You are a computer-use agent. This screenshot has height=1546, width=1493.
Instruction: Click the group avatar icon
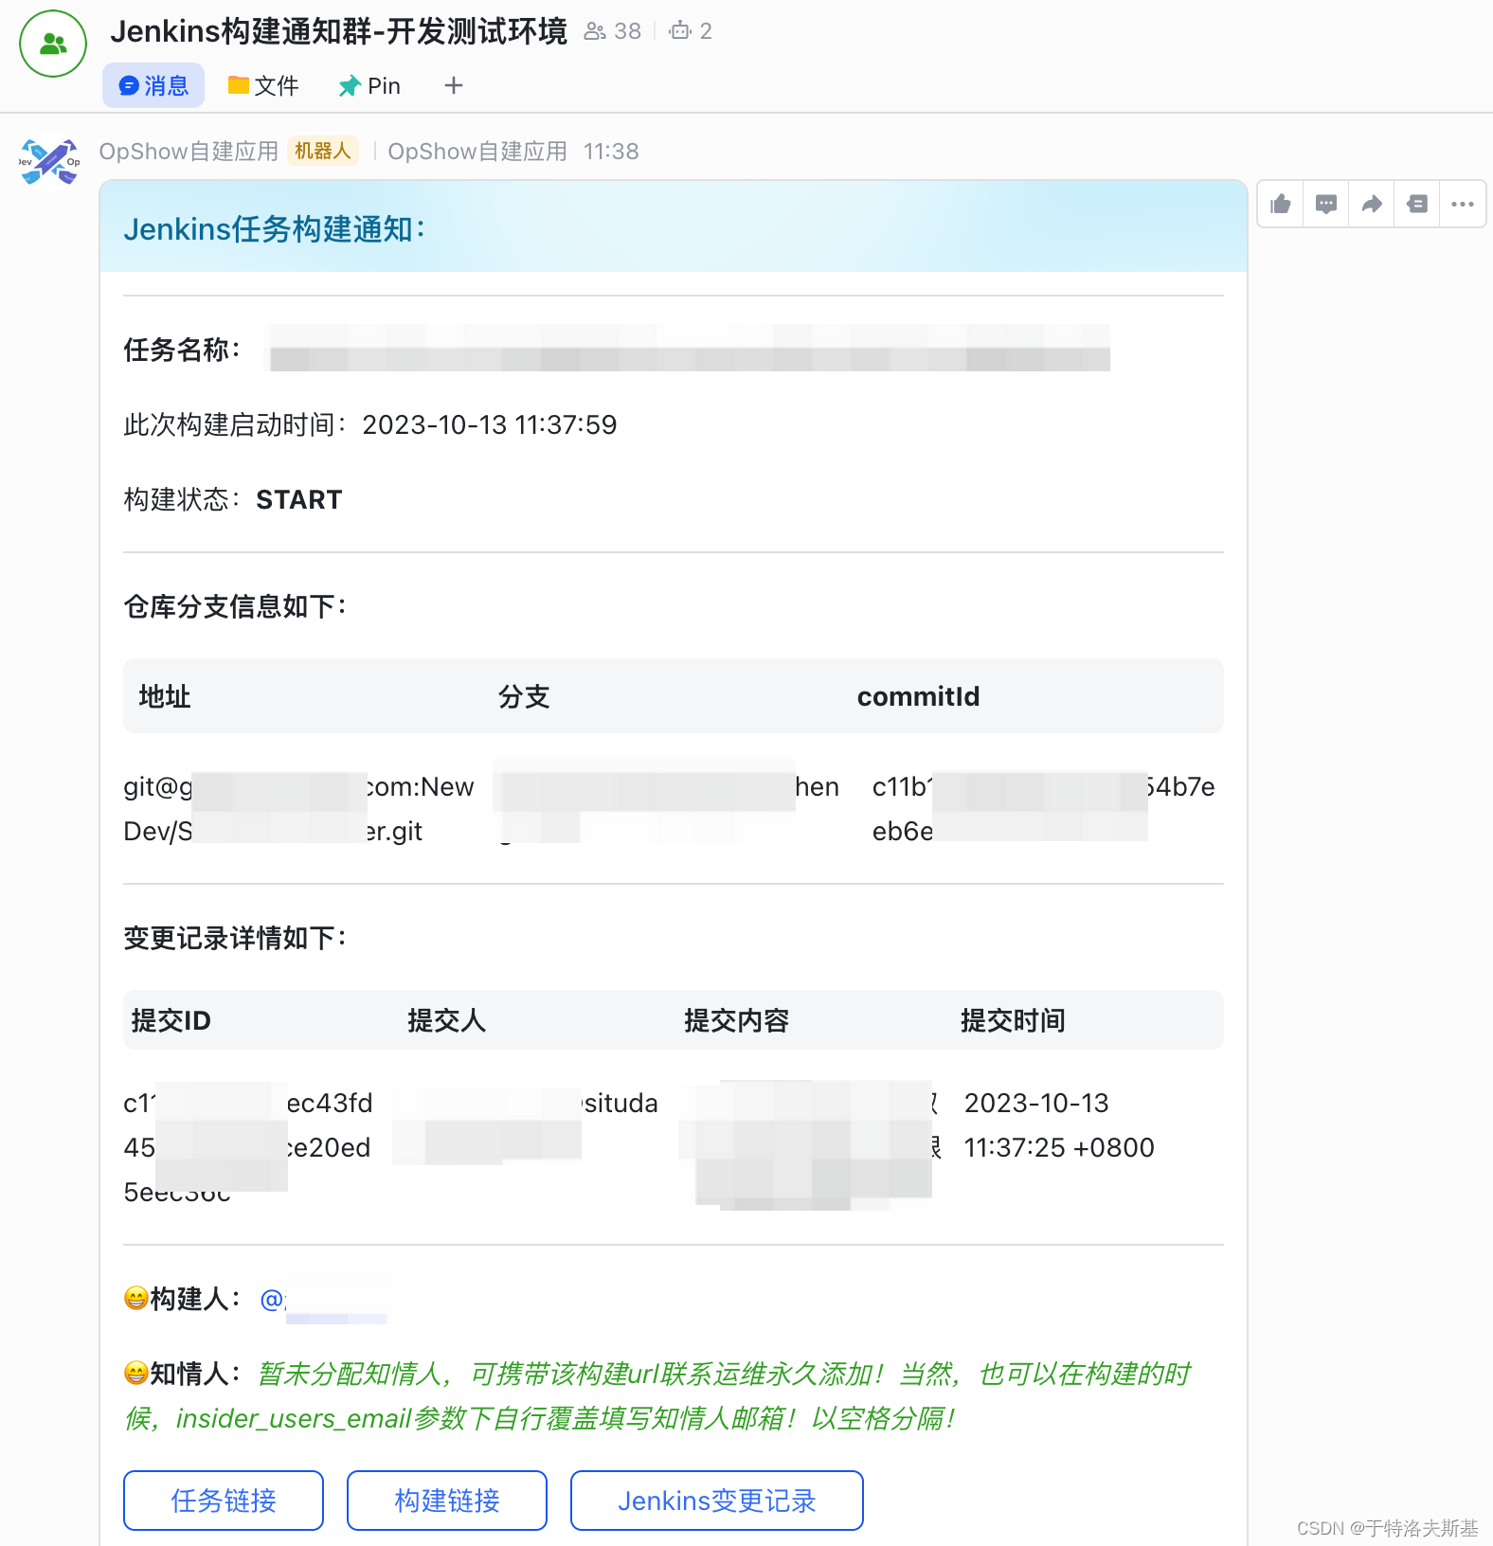pyautogui.click(x=53, y=44)
